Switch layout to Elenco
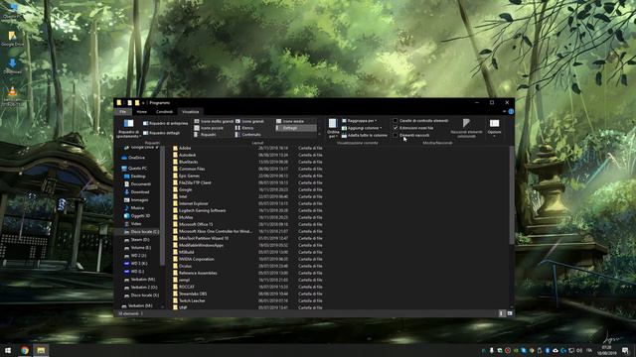The image size is (636, 357). [244, 128]
